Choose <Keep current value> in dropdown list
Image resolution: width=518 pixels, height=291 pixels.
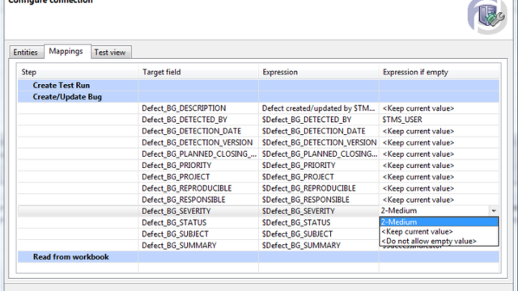pos(439,231)
